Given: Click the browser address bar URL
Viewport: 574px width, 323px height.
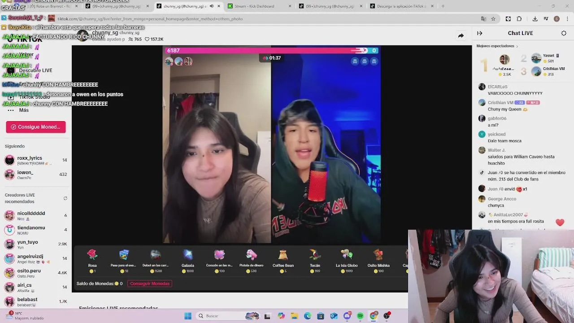Looking at the screenshot, I should pos(150,19).
